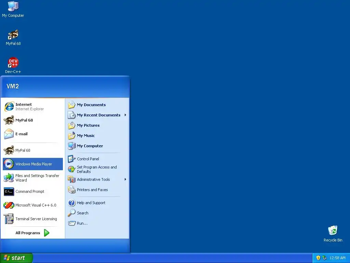
Task: Click the E-mail envelope icon
Action: (9, 134)
